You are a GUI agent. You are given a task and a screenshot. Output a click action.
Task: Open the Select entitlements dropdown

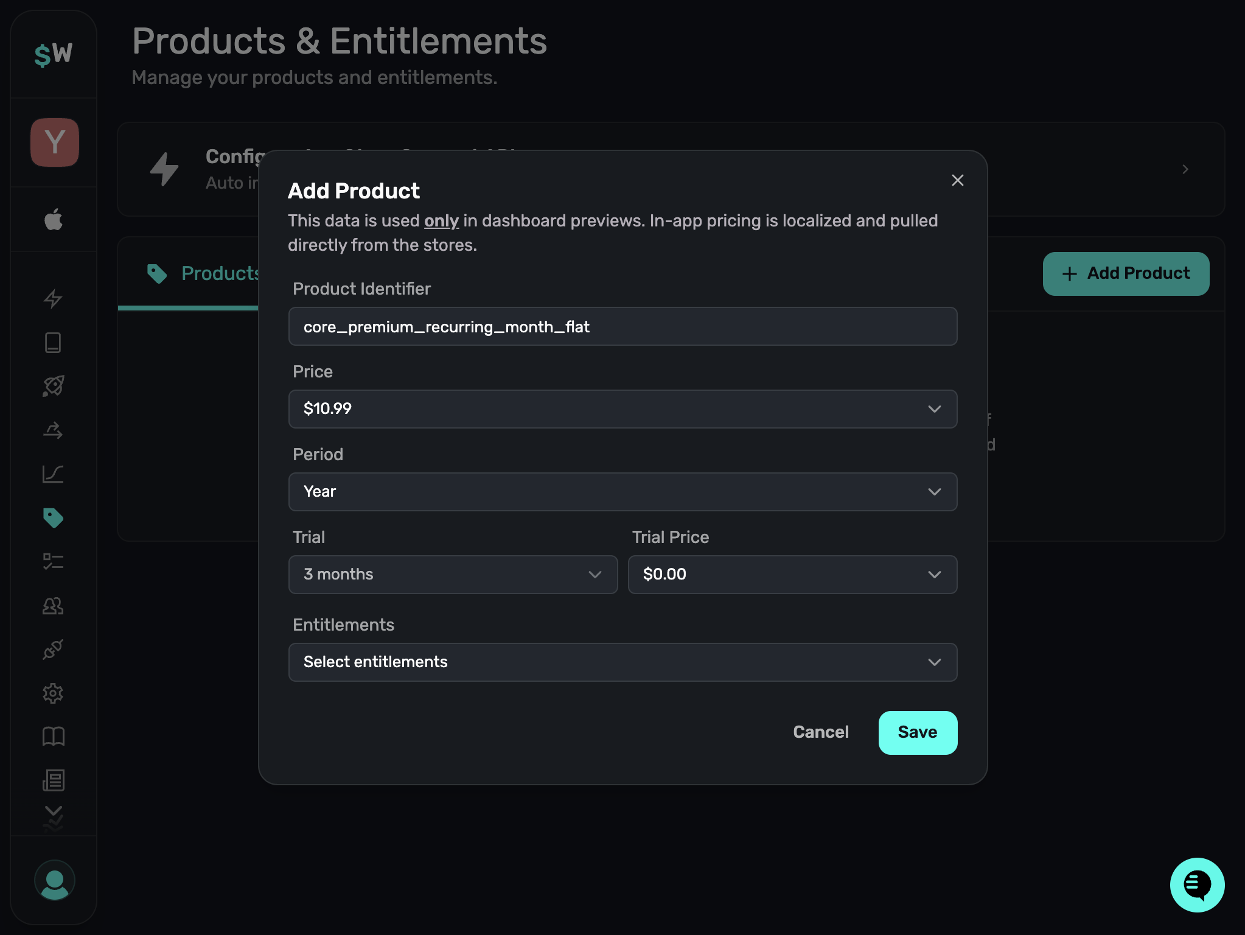coord(622,662)
